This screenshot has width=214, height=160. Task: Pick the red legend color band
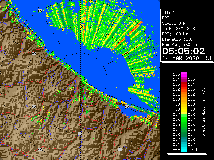[184, 84]
